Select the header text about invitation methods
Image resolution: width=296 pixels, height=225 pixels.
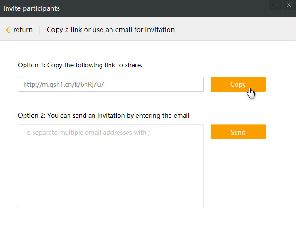(110, 30)
